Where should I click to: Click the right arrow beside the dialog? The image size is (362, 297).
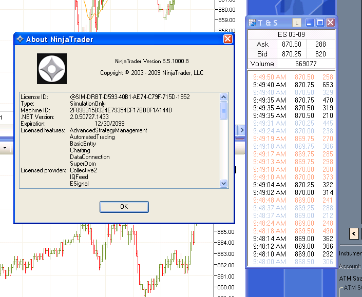pyautogui.click(x=241, y=130)
